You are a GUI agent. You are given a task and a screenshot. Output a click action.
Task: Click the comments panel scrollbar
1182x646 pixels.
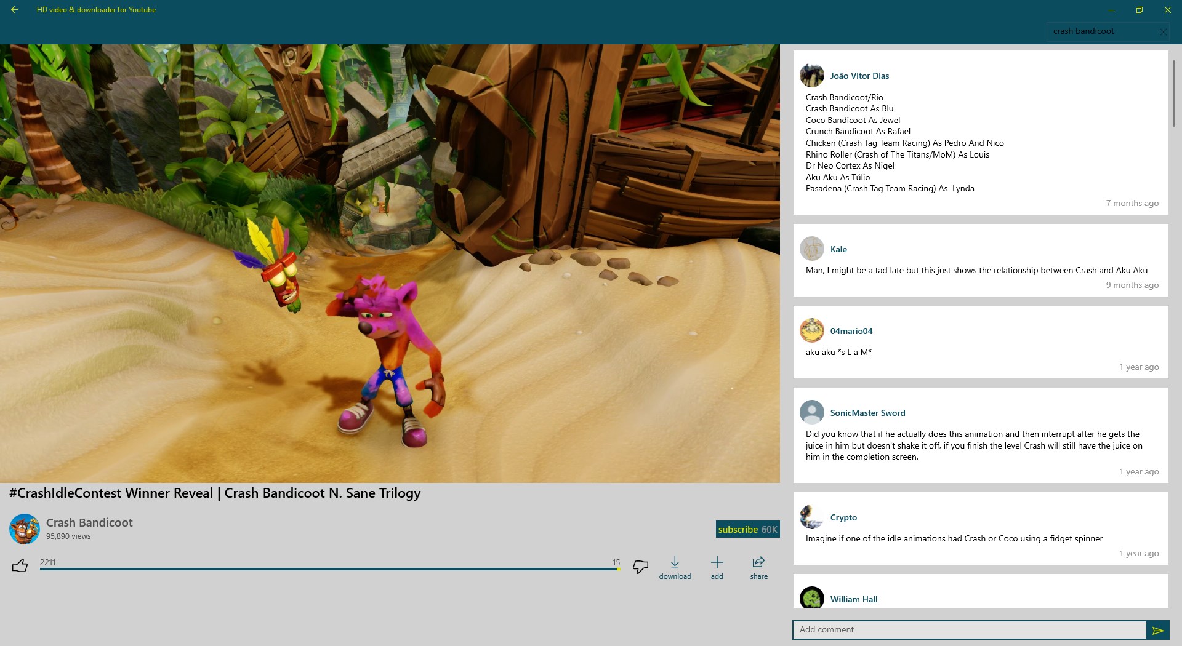(x=1174, y=94)
